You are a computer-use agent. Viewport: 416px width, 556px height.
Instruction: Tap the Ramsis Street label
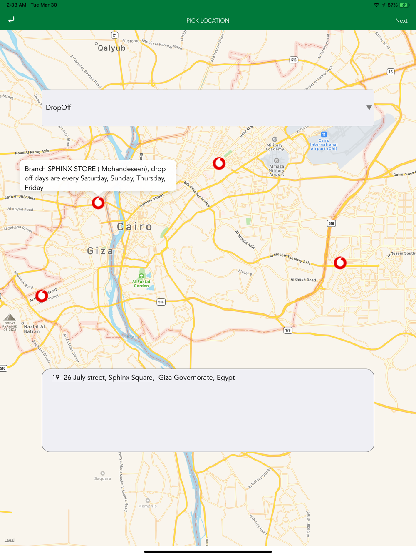tap(152, 200)
